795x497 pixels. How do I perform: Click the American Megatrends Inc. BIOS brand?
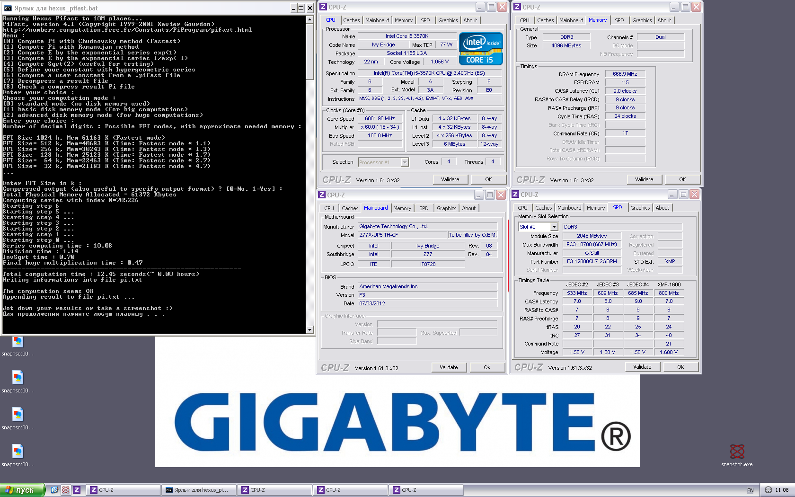click(428, 286)
